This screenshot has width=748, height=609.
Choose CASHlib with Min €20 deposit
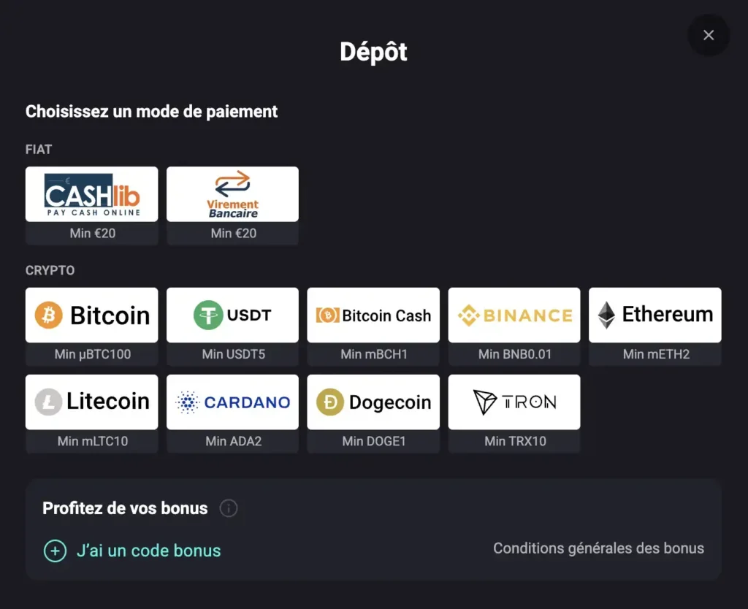91,204
